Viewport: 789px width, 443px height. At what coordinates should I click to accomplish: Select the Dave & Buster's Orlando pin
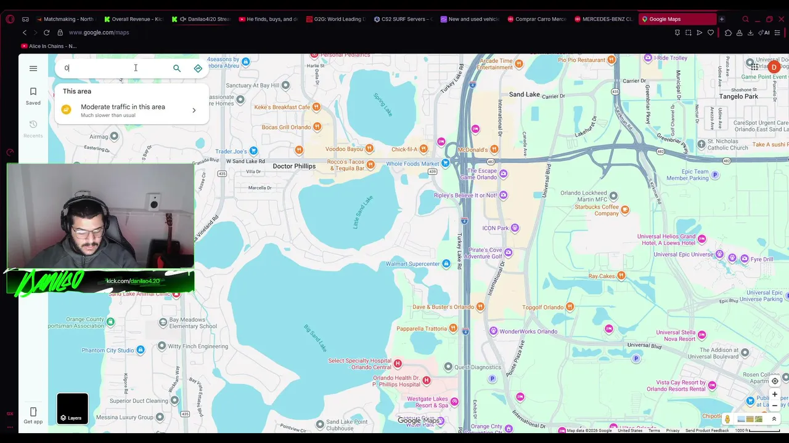(480, 306)
